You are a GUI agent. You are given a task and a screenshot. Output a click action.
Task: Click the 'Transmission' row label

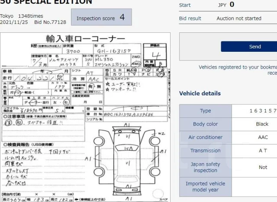click(205, 151)
